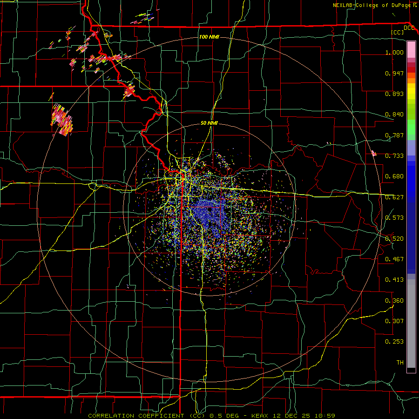
Task: Click the 0.680 legend value
Action: (394, 176)
